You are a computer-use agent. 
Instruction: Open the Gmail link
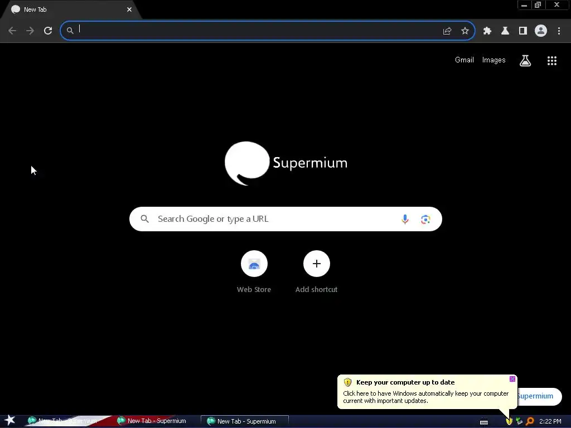pos(464,60)
